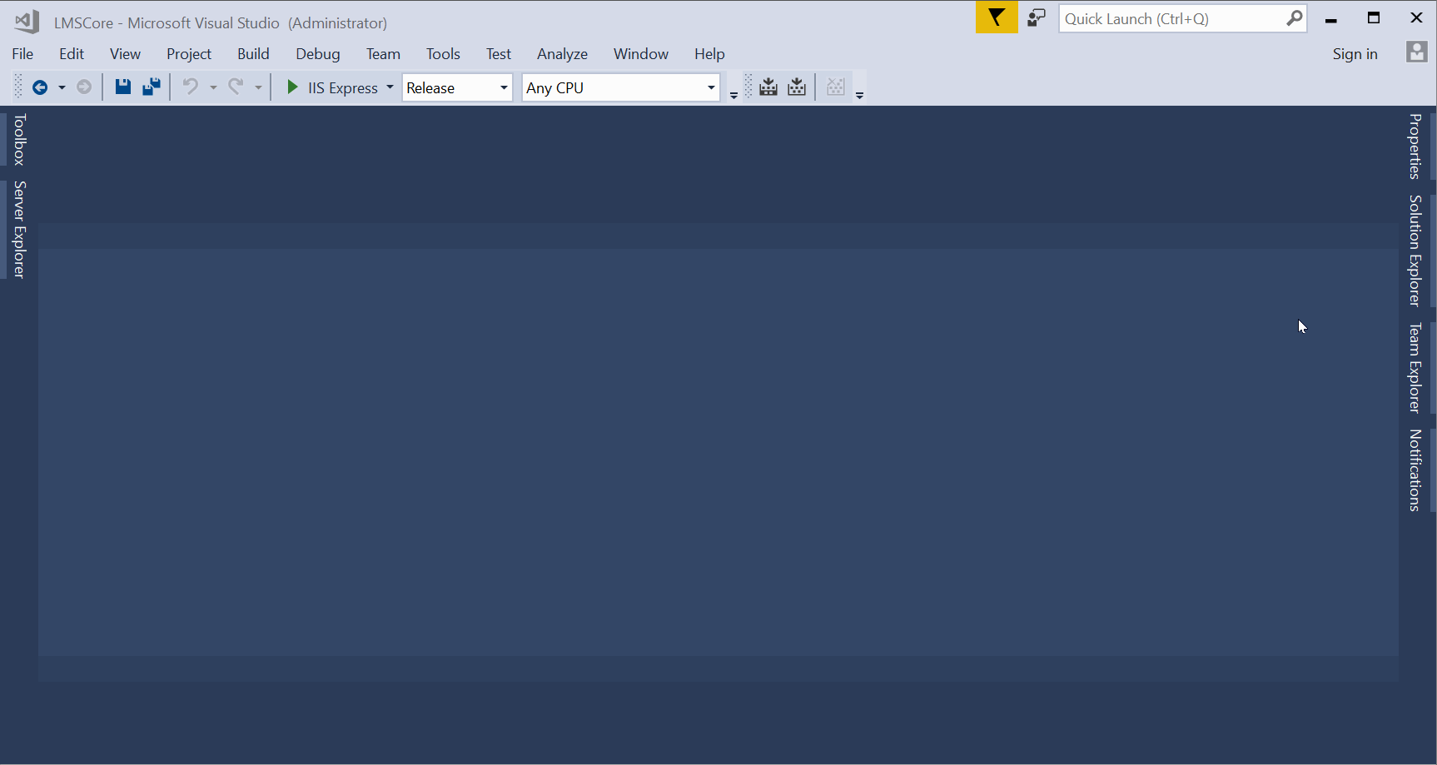This screenshot has width=1437, height=765.
Task: Open the yellow notifications flag icon
Action: (x=996, y=17)
